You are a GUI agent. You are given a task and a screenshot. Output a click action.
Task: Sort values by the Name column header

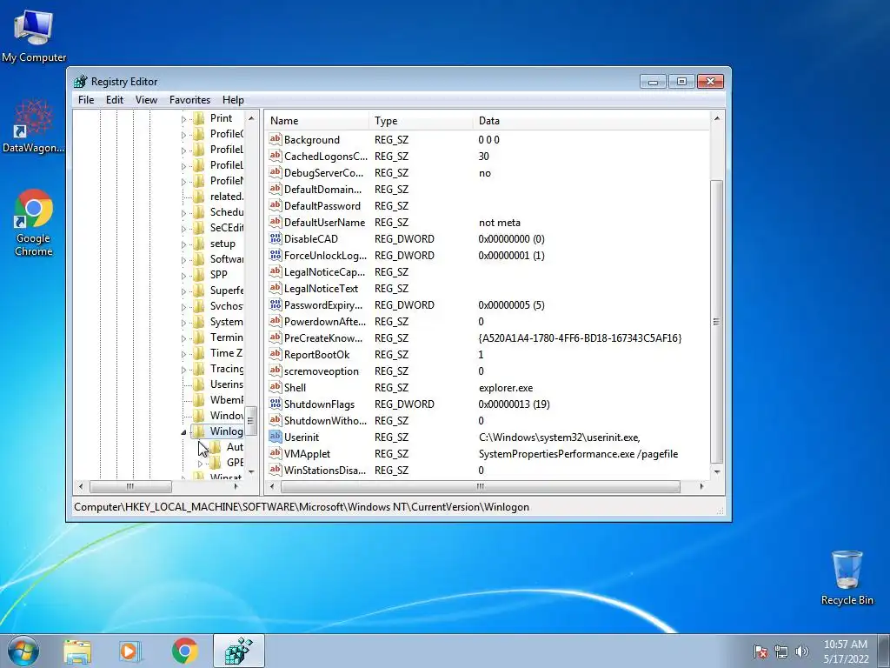click(316, 120)
